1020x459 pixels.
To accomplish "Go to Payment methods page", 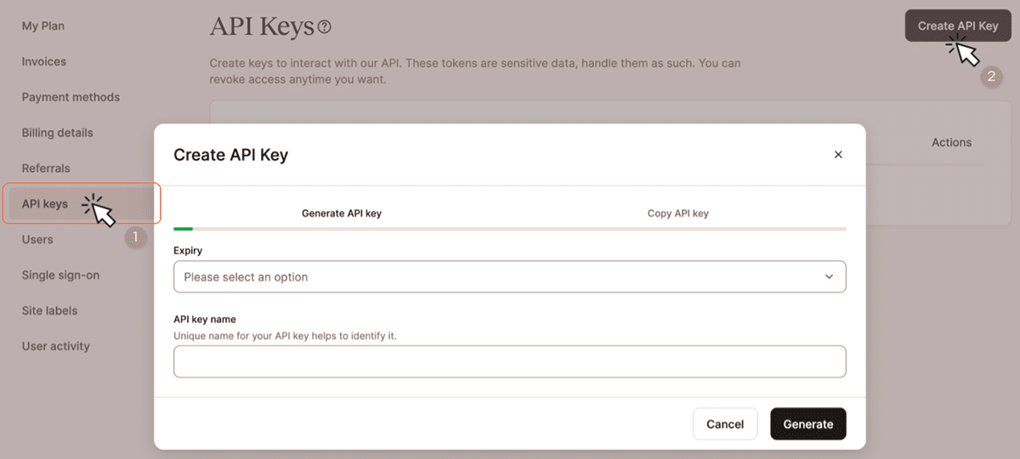I will point(71,98).
